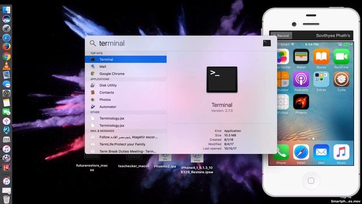The width and height of the screenshot is (362, 204).
Task: Open Safari compass icon in the Dock
Action: click(x=6, y=37)
